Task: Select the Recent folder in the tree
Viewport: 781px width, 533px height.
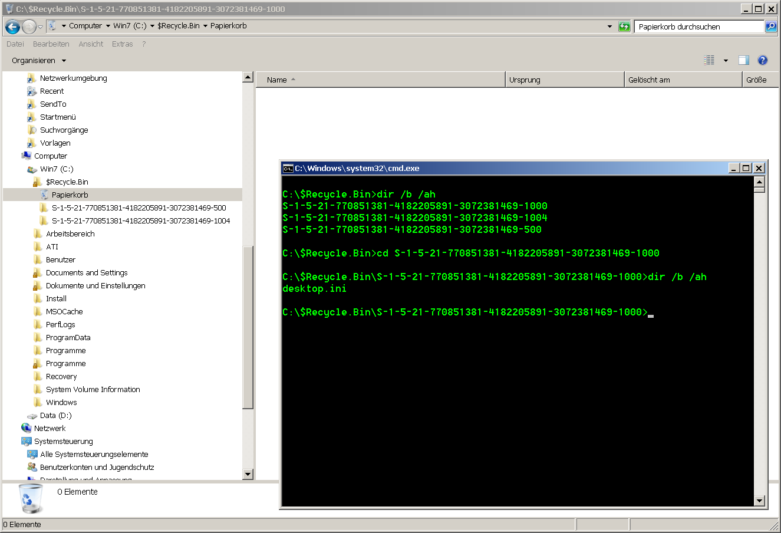Action: (x=52, y=91)
